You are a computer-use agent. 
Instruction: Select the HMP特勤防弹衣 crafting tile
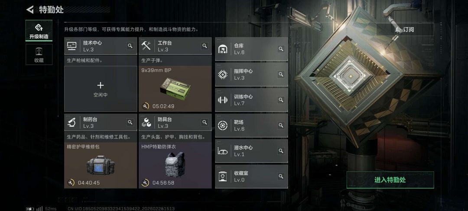coord(175,165)
